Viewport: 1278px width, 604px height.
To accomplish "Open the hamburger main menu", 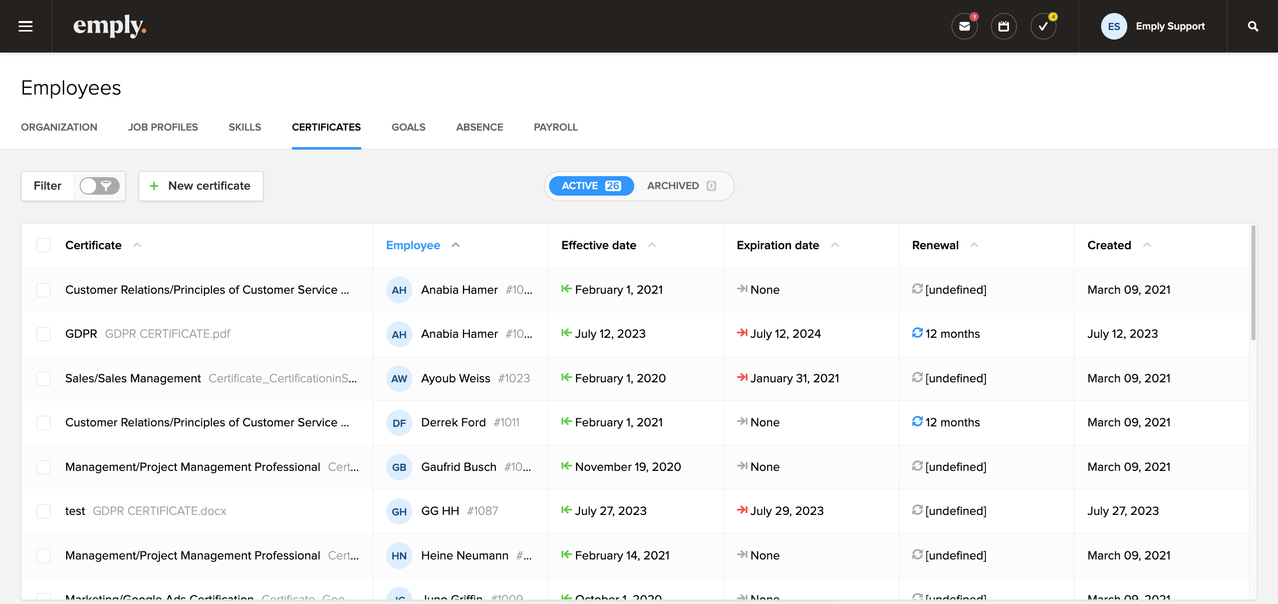I will [x=26, y=26].
